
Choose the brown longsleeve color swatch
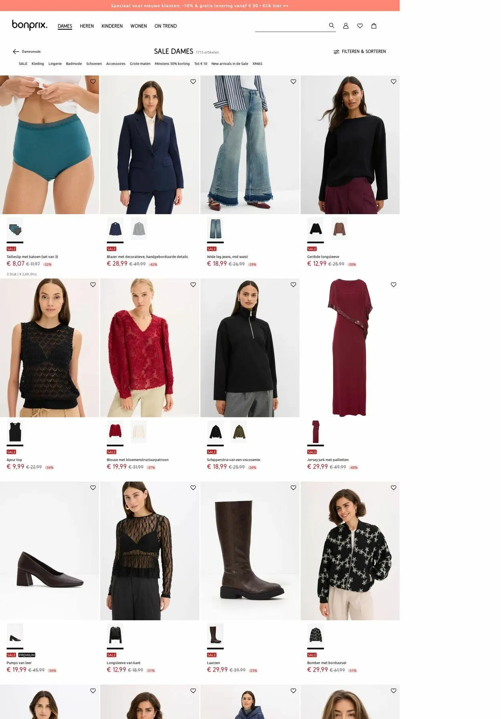pos(339,229)
